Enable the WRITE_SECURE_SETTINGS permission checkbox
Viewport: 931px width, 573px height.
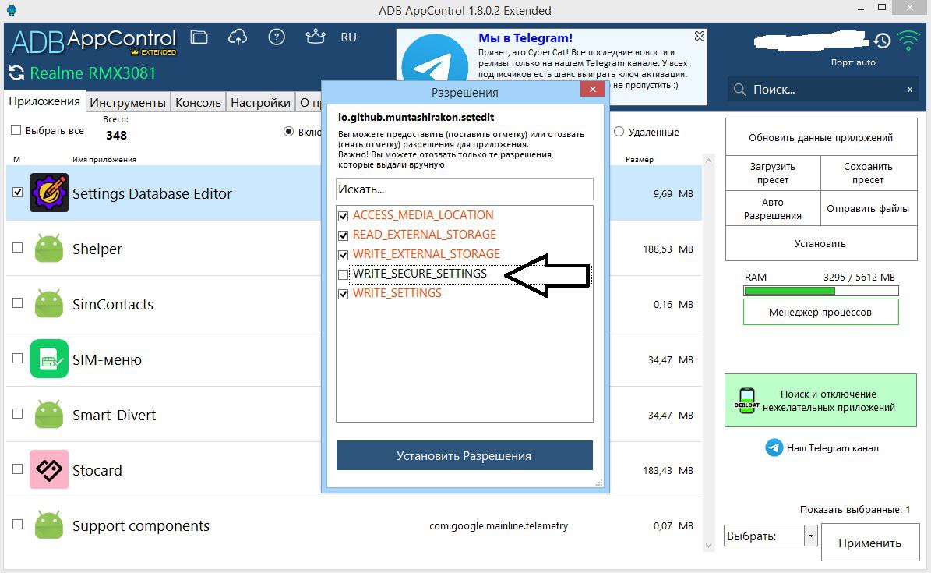pyautogui.click(x=343, y=274)
